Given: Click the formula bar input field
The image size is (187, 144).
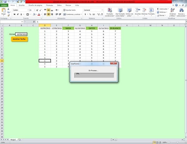Looking at the screenshot, I should point(110,22).
